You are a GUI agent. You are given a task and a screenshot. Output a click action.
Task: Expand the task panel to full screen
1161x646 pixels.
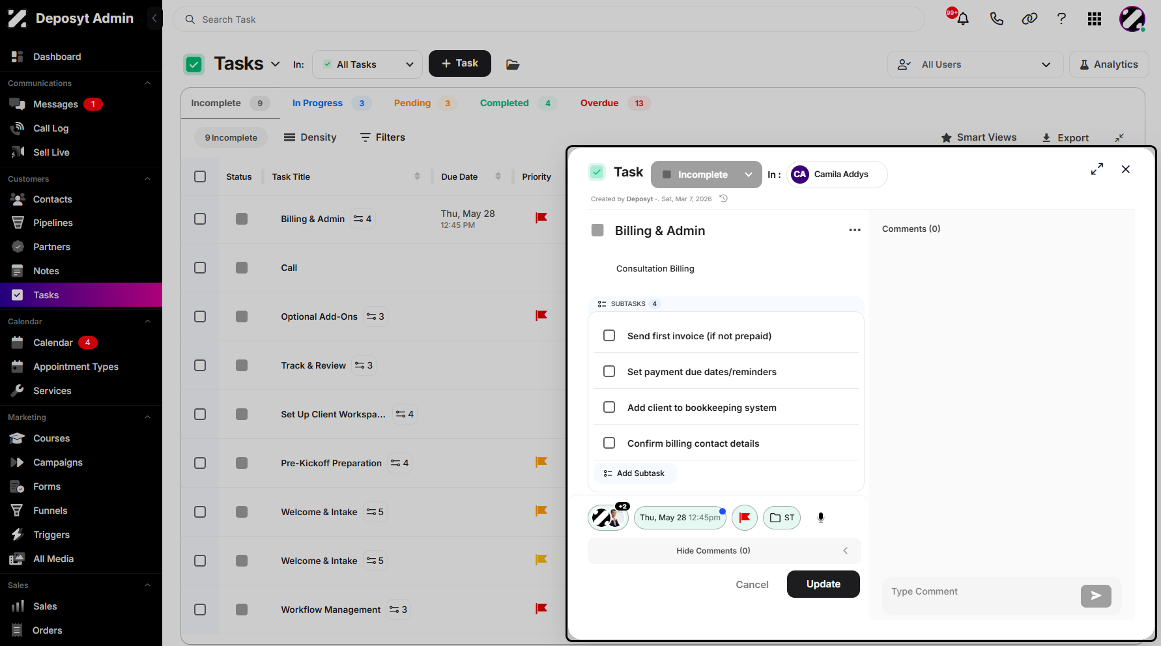click(x=1097, y=169)
